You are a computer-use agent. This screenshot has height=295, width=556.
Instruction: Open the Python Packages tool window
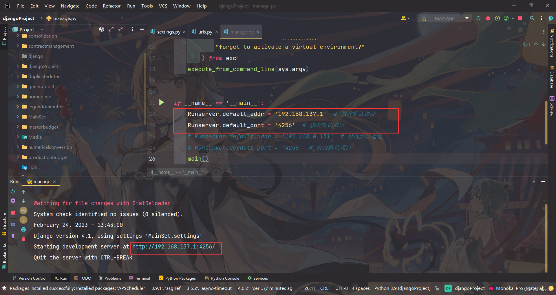pyautogui.click(x=177, y=278)
